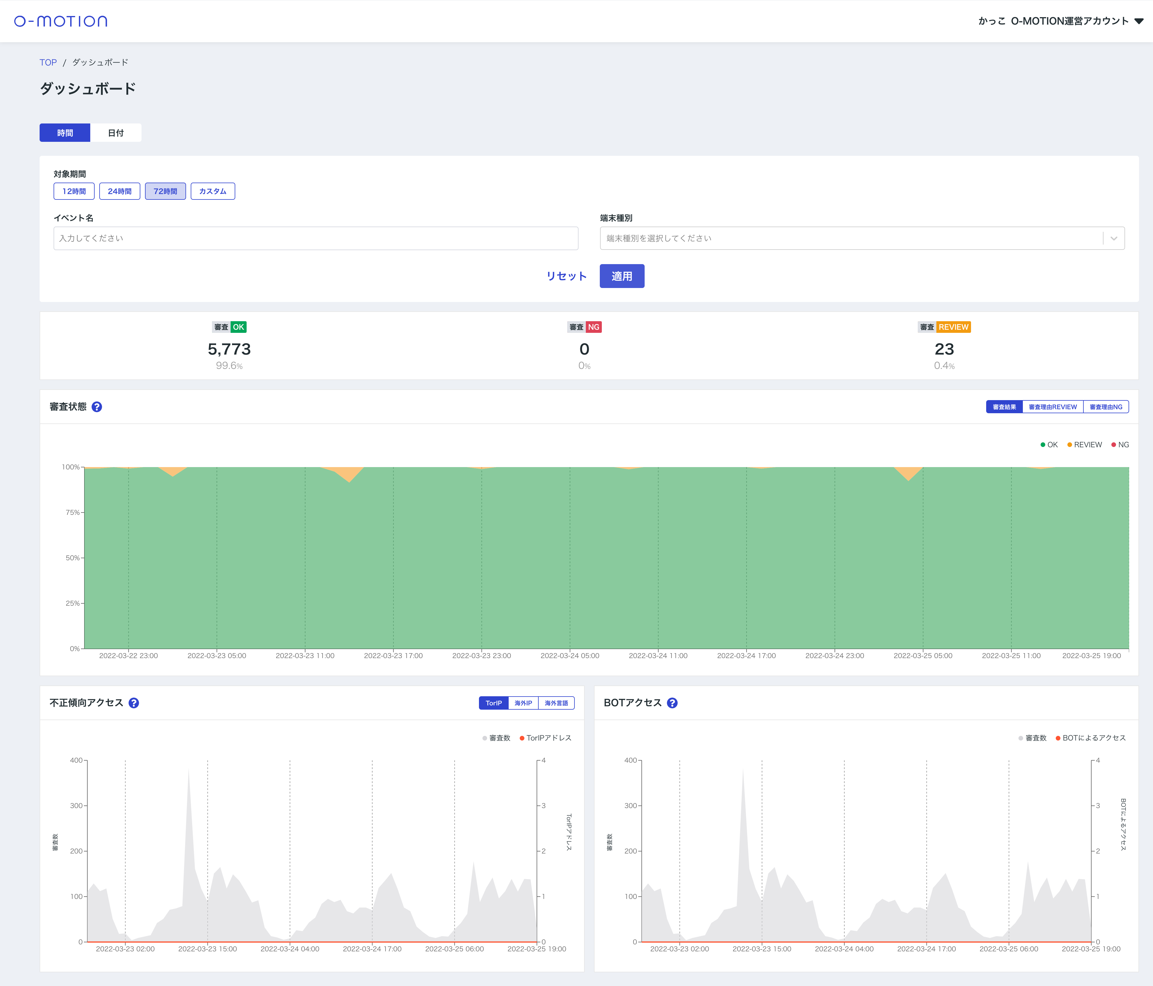Open help icon beside BOTアクセス
The height and width of the screenshot is (986, 1153).
(x=672, y=703)
